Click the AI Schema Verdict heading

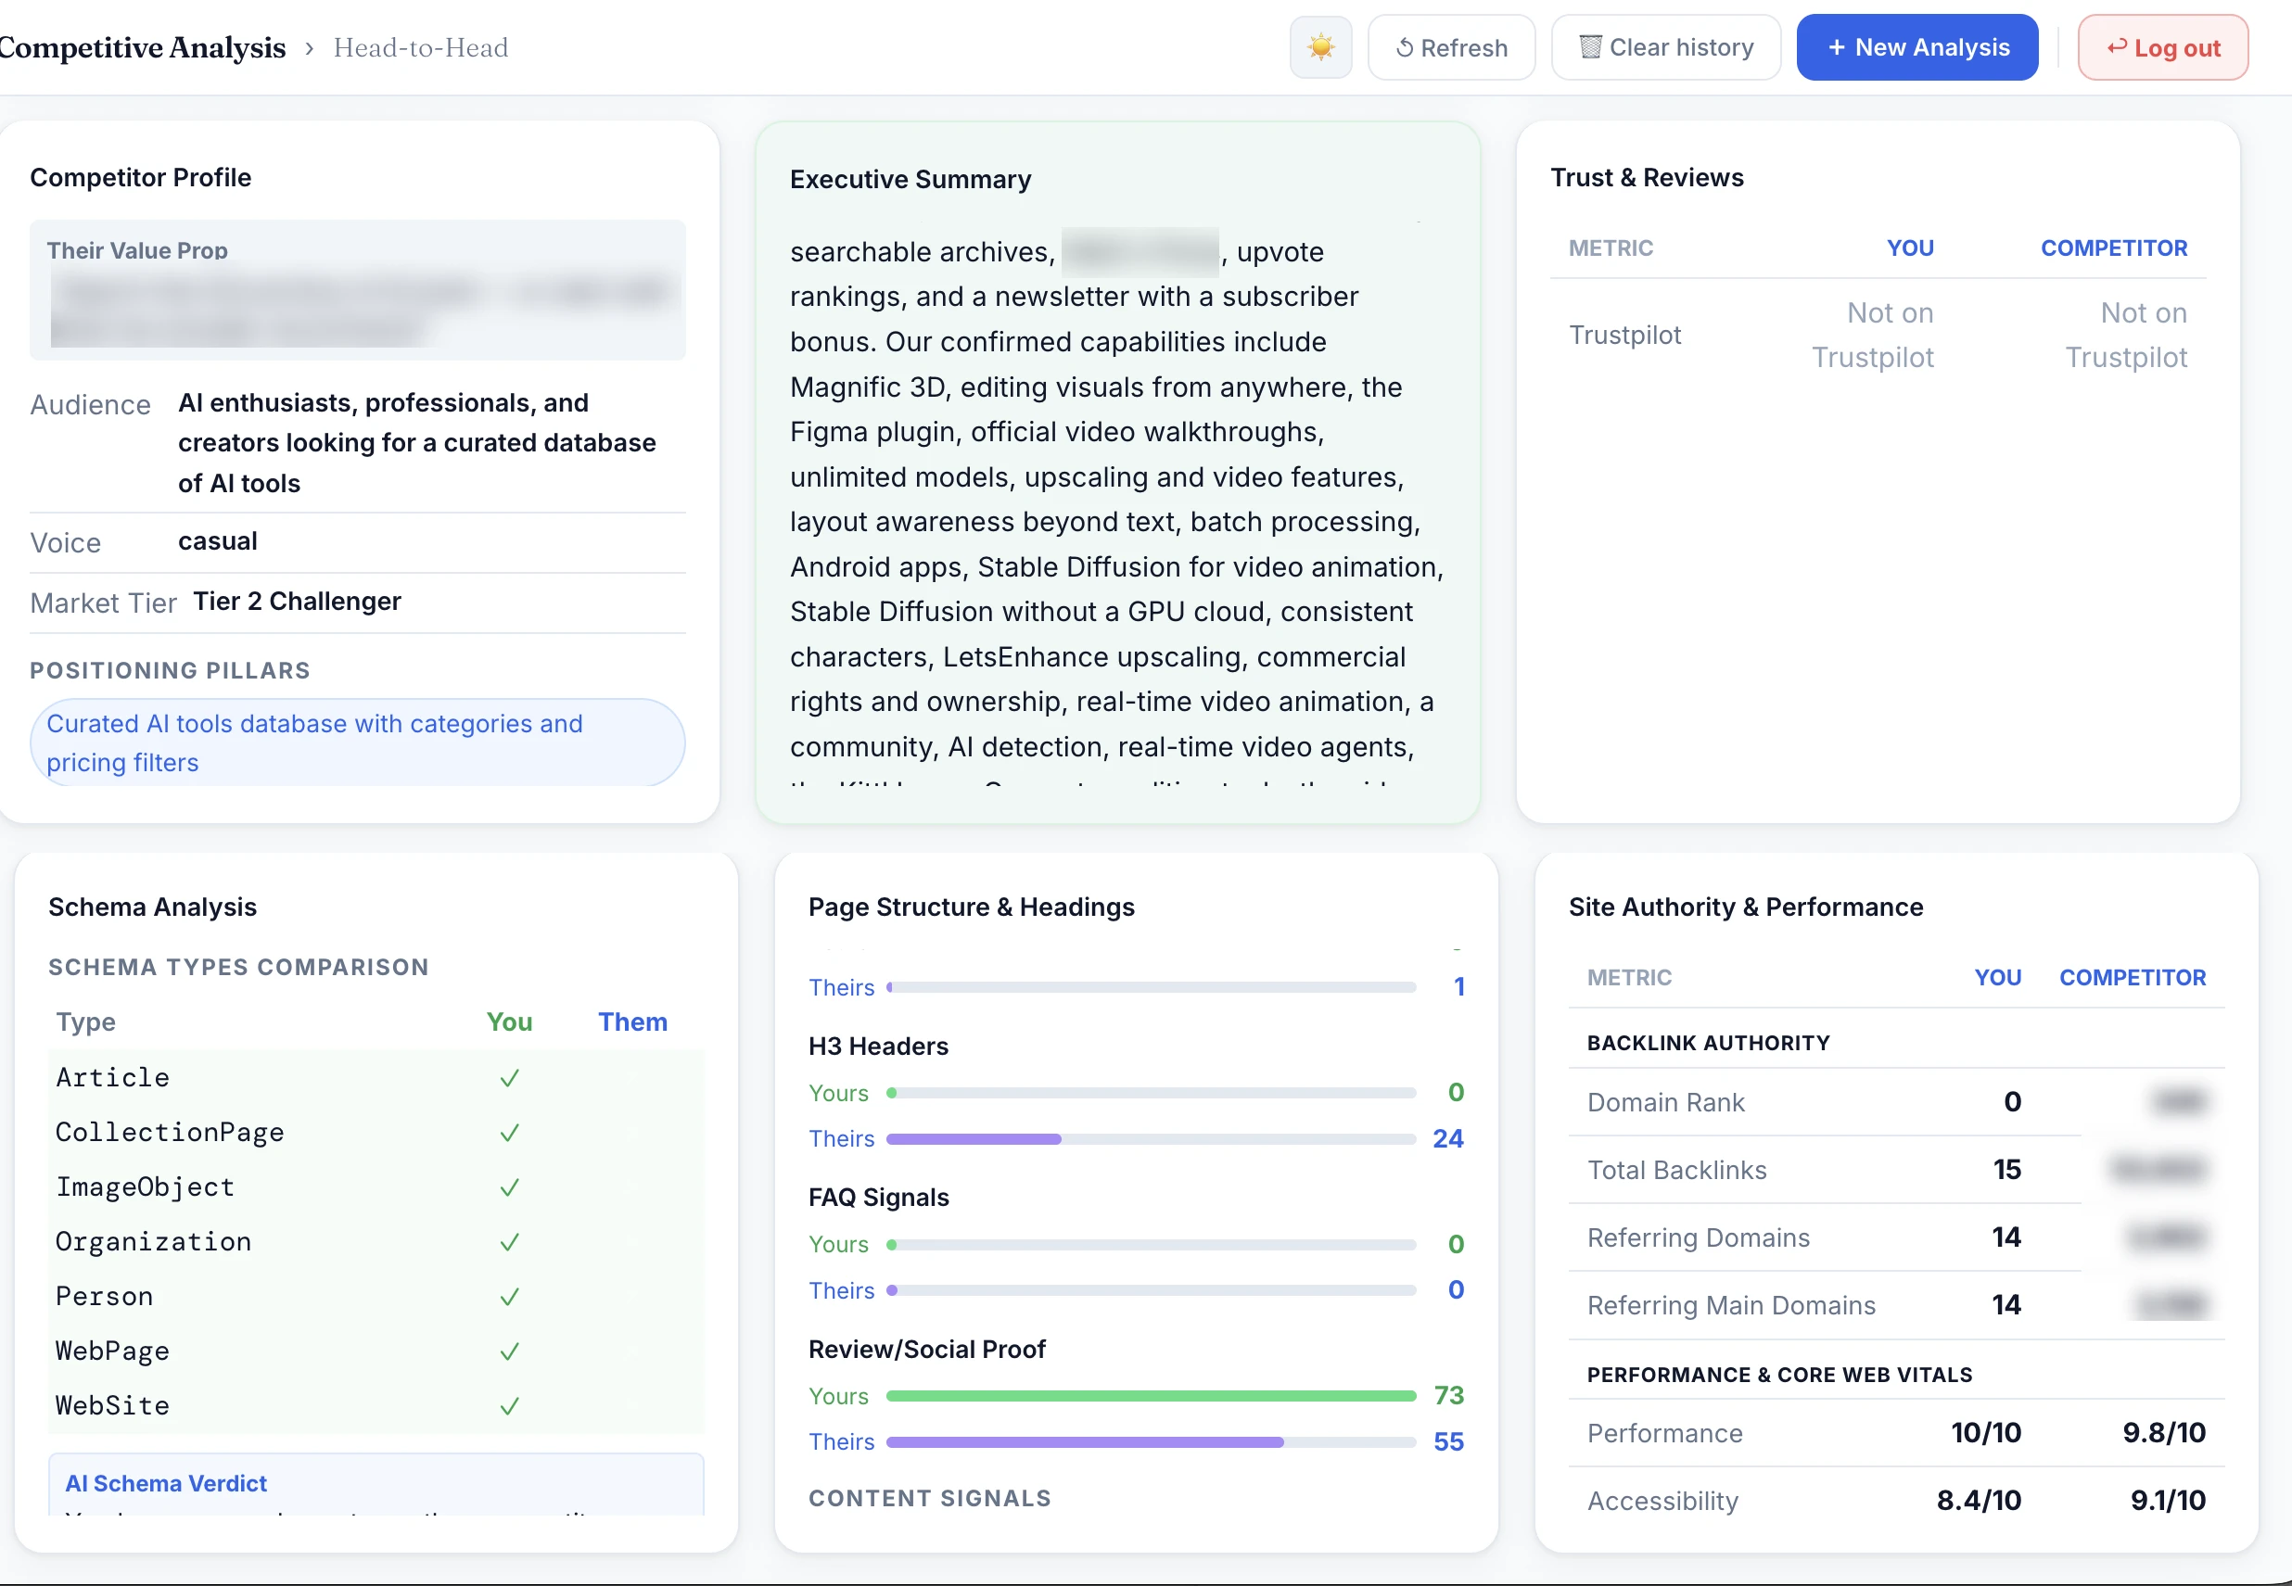(x=166, y=1484)
